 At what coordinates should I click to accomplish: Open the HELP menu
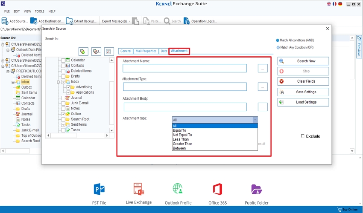(52, 12)
